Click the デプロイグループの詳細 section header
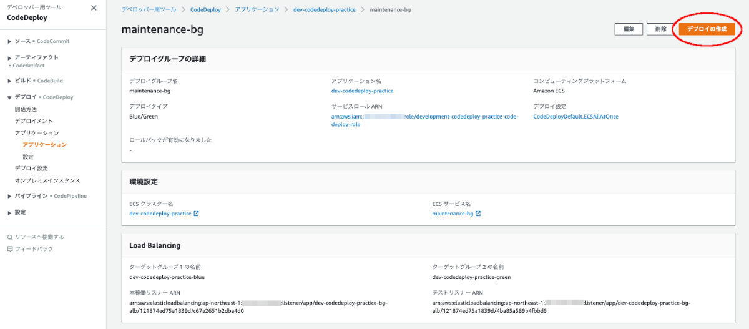 click(x=167, y=59)
